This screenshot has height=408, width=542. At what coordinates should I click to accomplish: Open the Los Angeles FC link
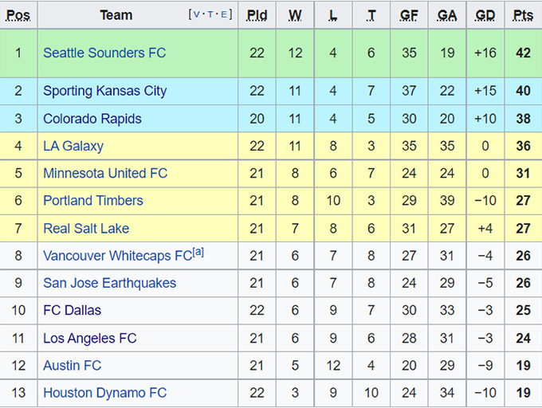(x=90, y=338)
